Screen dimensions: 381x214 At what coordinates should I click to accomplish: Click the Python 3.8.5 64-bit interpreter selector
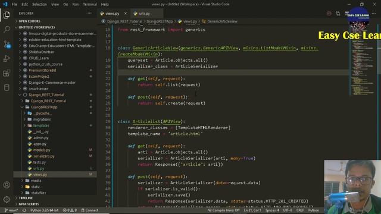click(x=44, y=210)
